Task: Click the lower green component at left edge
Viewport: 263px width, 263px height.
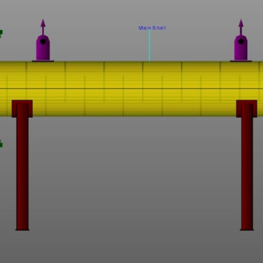Action: point(1,144)
